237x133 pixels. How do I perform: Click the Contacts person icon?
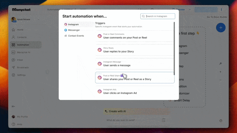click(x=13, y=37)
